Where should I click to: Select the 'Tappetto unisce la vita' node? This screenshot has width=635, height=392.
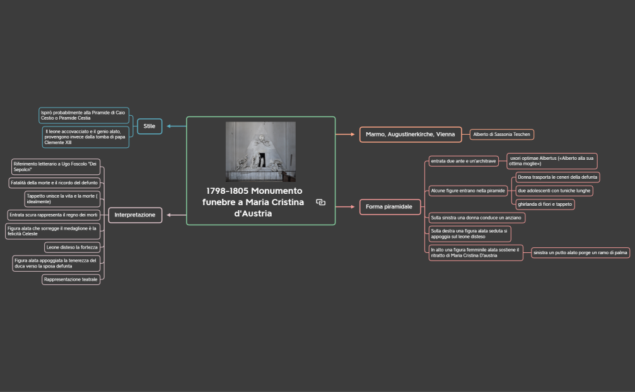click(62, 199)
